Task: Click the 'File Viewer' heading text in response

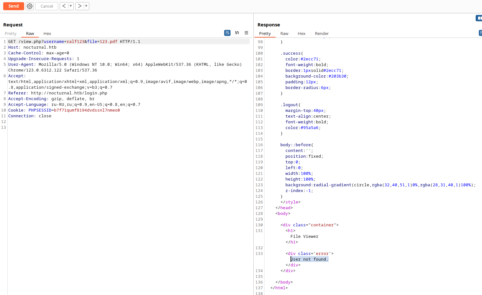Action: pos(304,237)
